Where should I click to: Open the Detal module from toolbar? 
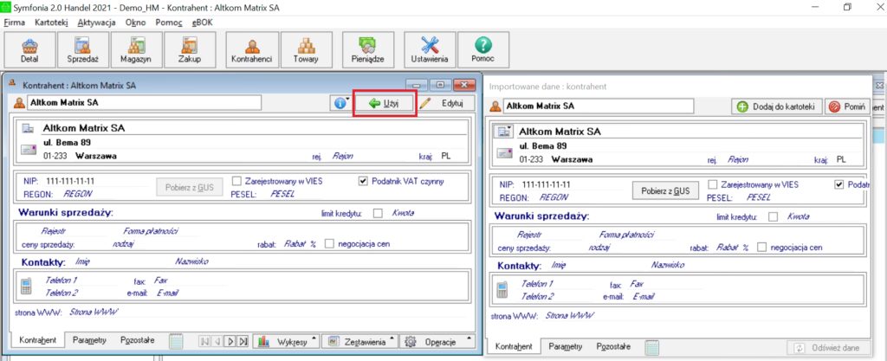pyautogui.click(x=29, y=51)
